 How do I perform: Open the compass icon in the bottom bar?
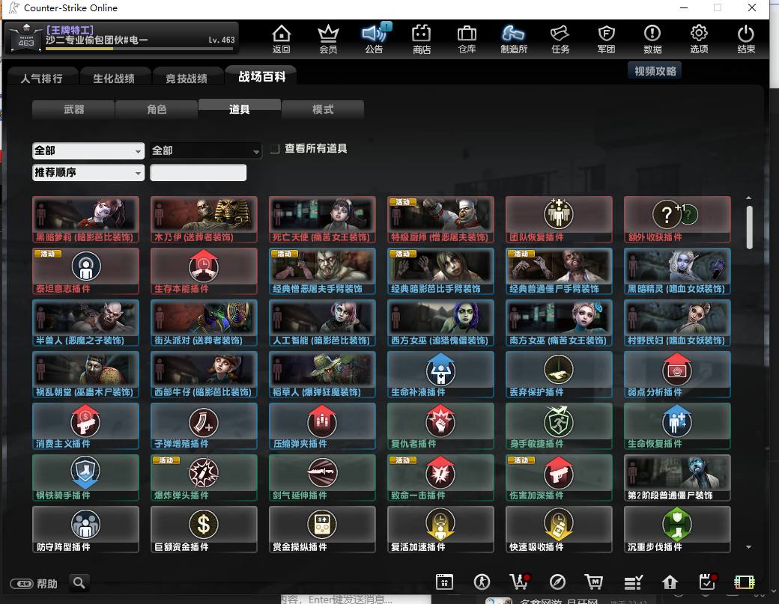click(557, 582)
